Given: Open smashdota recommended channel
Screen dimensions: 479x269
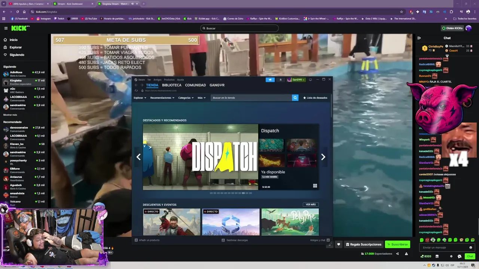Looking at the screenshot, I should click(24, 195).
